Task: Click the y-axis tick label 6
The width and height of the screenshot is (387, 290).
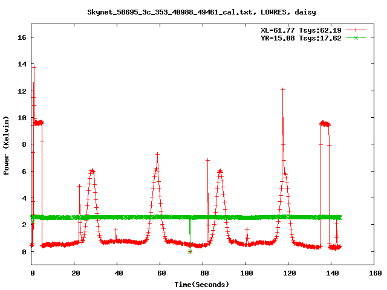Action: click(24, 172)
